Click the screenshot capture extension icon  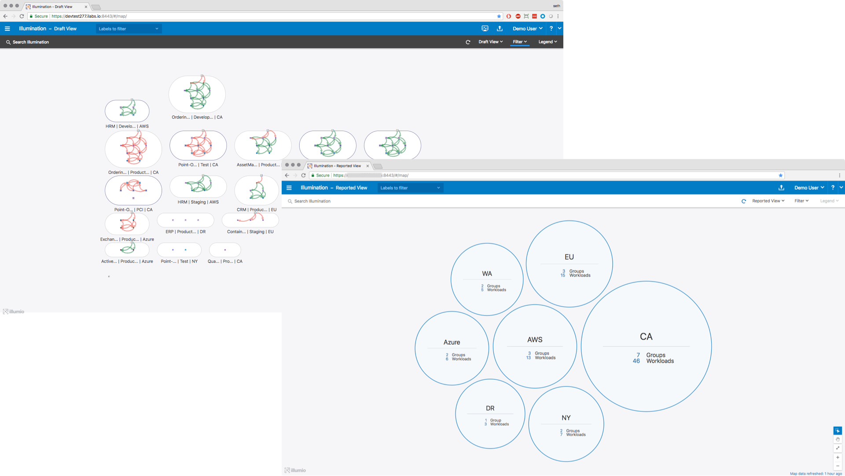coord(526,16)
